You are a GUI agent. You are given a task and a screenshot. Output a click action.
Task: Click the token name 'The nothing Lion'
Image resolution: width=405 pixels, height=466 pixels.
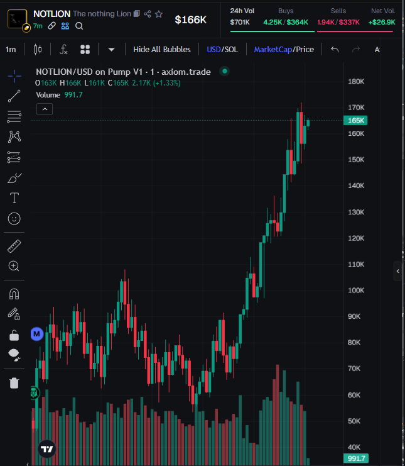[x=102, y=14]
